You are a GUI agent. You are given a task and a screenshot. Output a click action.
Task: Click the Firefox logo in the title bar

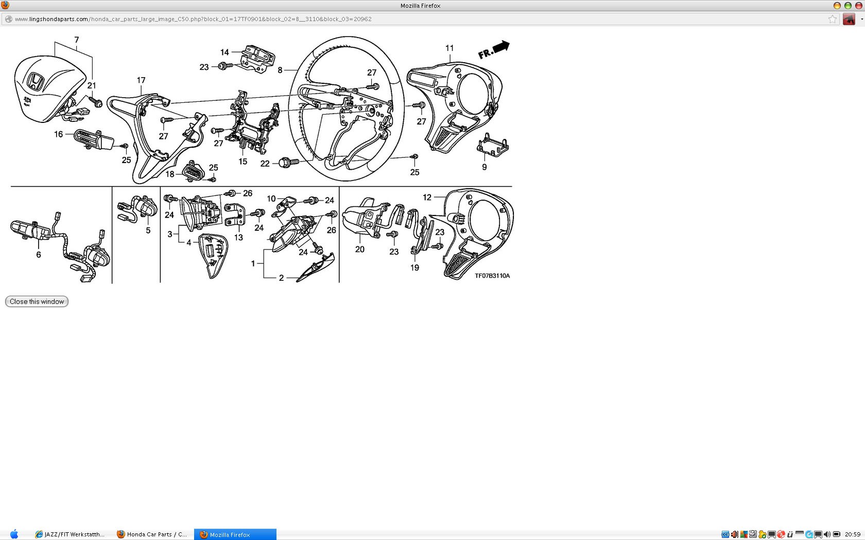tap(5, 5)
